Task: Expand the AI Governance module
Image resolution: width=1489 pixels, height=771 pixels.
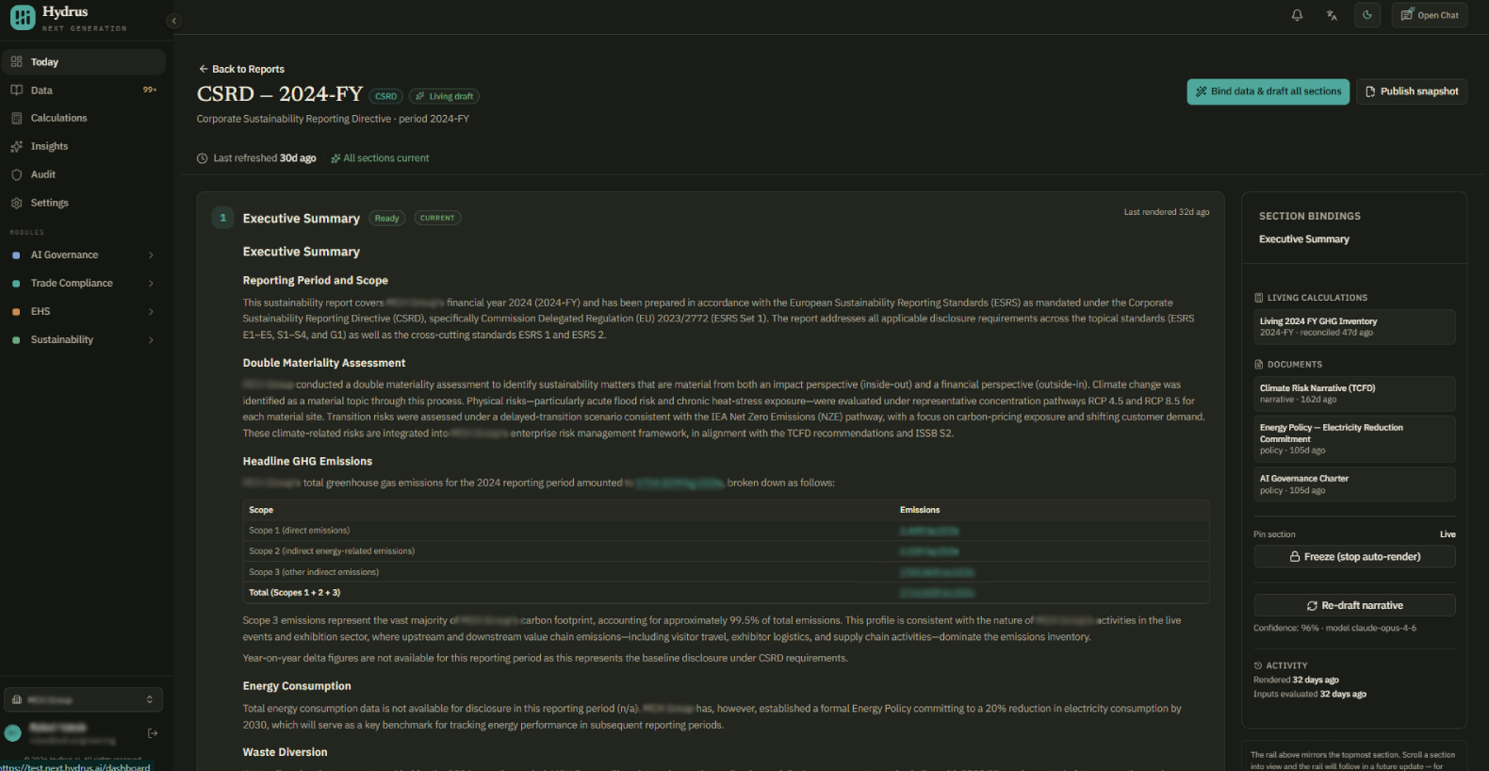Action: pyautogui.click(x=83, y=254)
